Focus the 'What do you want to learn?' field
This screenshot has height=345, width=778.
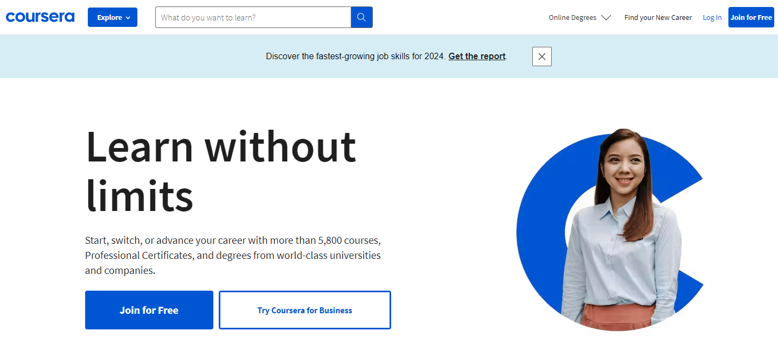point(253,17)
